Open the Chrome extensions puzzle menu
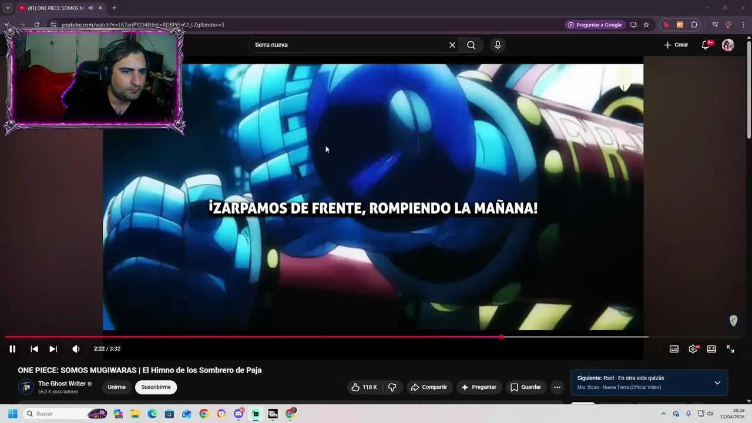Screen dimensions: 752x423 694,25
